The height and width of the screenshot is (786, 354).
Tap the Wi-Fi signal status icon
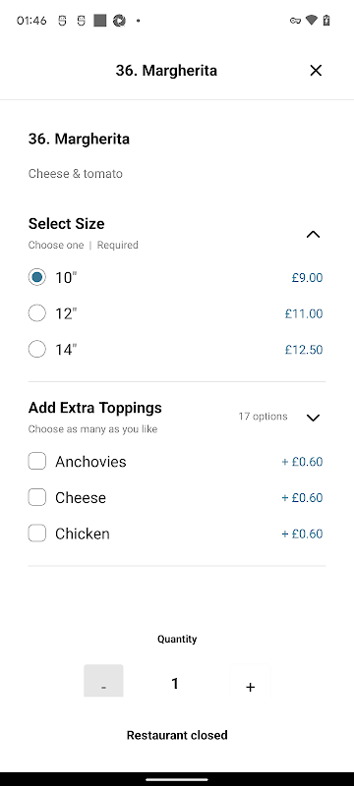point(312,21)
